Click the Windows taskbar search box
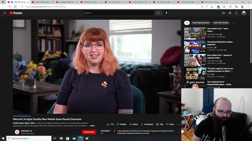 pos(29,138)
